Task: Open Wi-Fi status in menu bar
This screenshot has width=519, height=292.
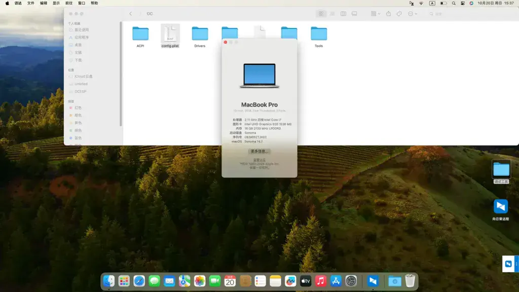Action: (x=421, y=4)
